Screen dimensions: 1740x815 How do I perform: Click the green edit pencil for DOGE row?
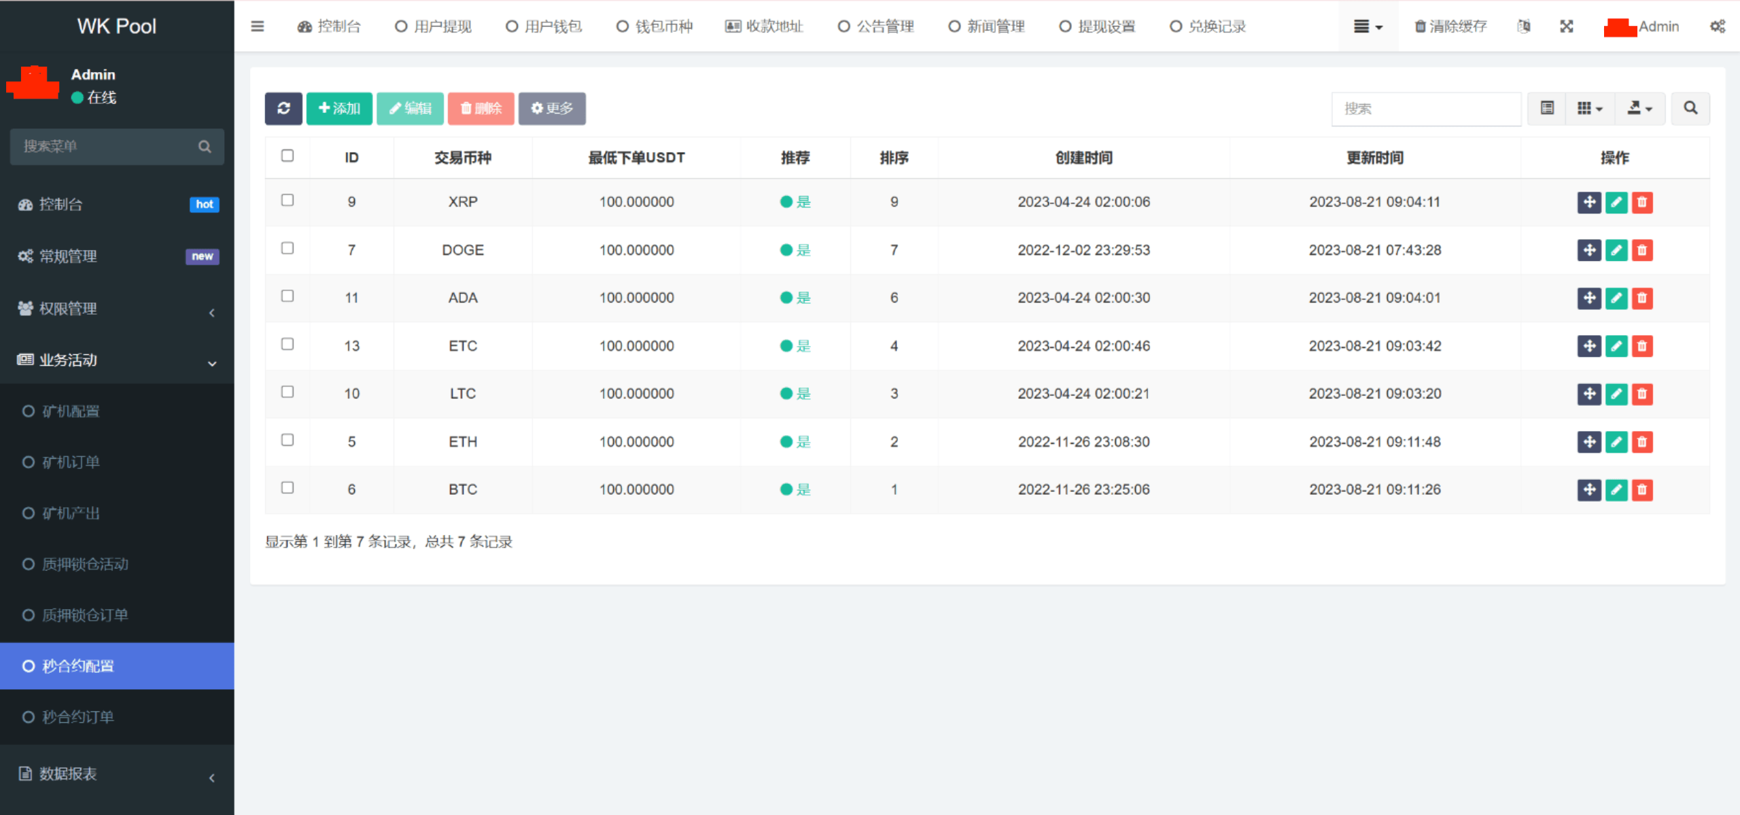point(1616,250)
